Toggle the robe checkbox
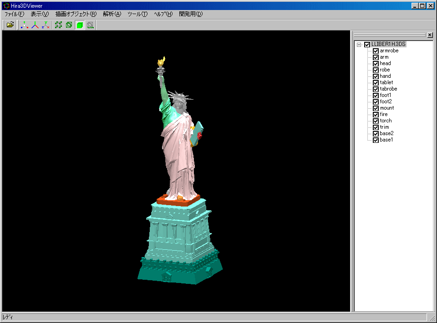 tap(376, 70)
